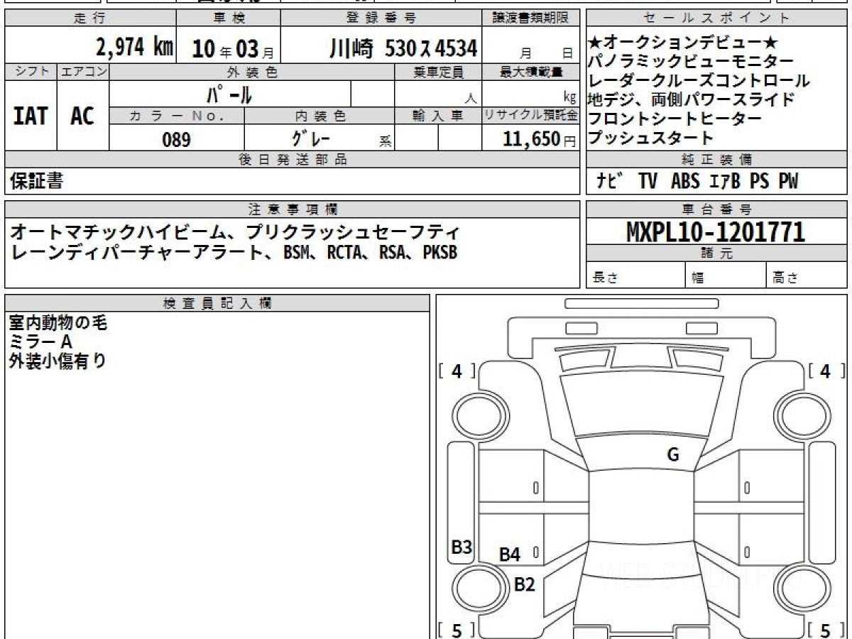Click the TV equipment entry
The width and height of the screenshot is (852, 639).
648,181
